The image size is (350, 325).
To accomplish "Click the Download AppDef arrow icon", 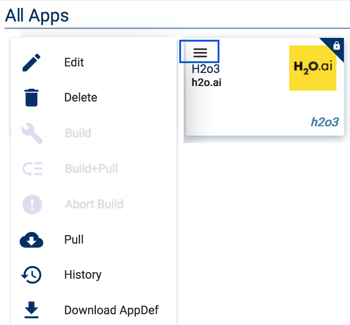I will [31, 310].
